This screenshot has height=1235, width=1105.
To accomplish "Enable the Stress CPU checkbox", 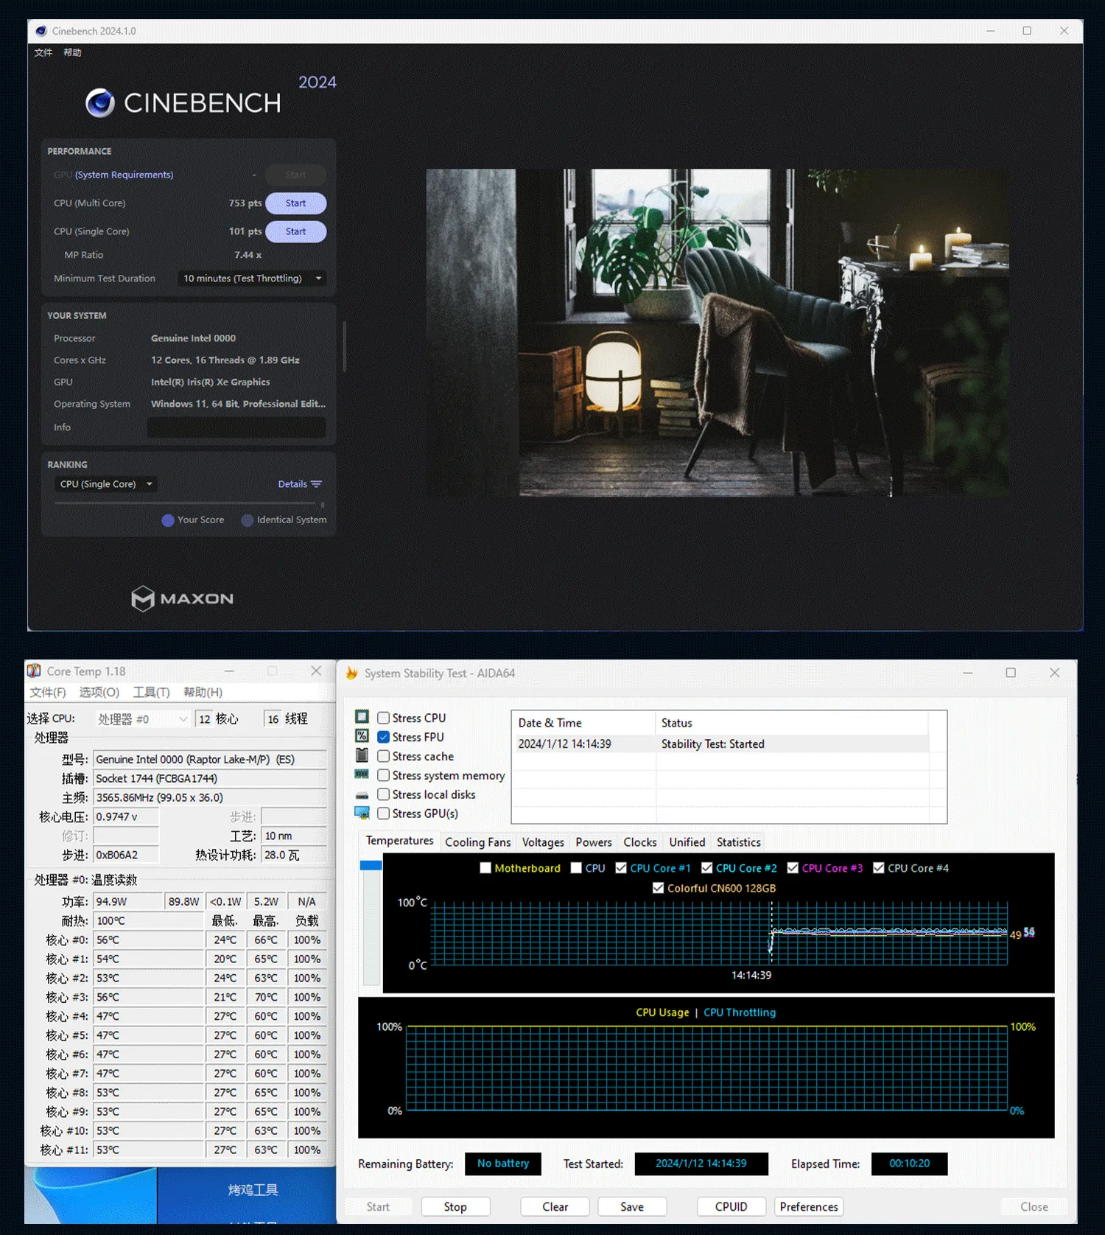I will [x=384, y=718].
